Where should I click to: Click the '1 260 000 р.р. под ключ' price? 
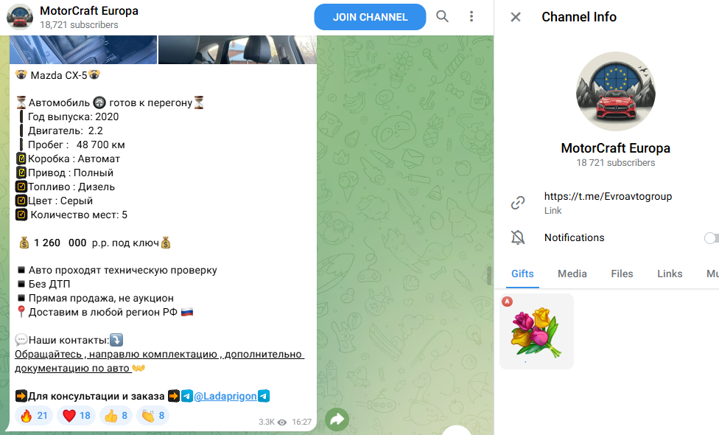[x=96, y=243]
